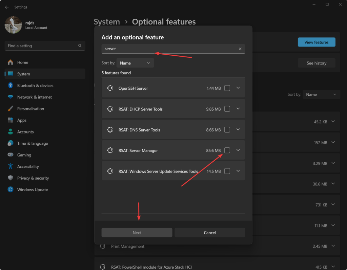Click the Windows Update sync icon
Screen dimensions: 347x270
click(x=11, y=190)
